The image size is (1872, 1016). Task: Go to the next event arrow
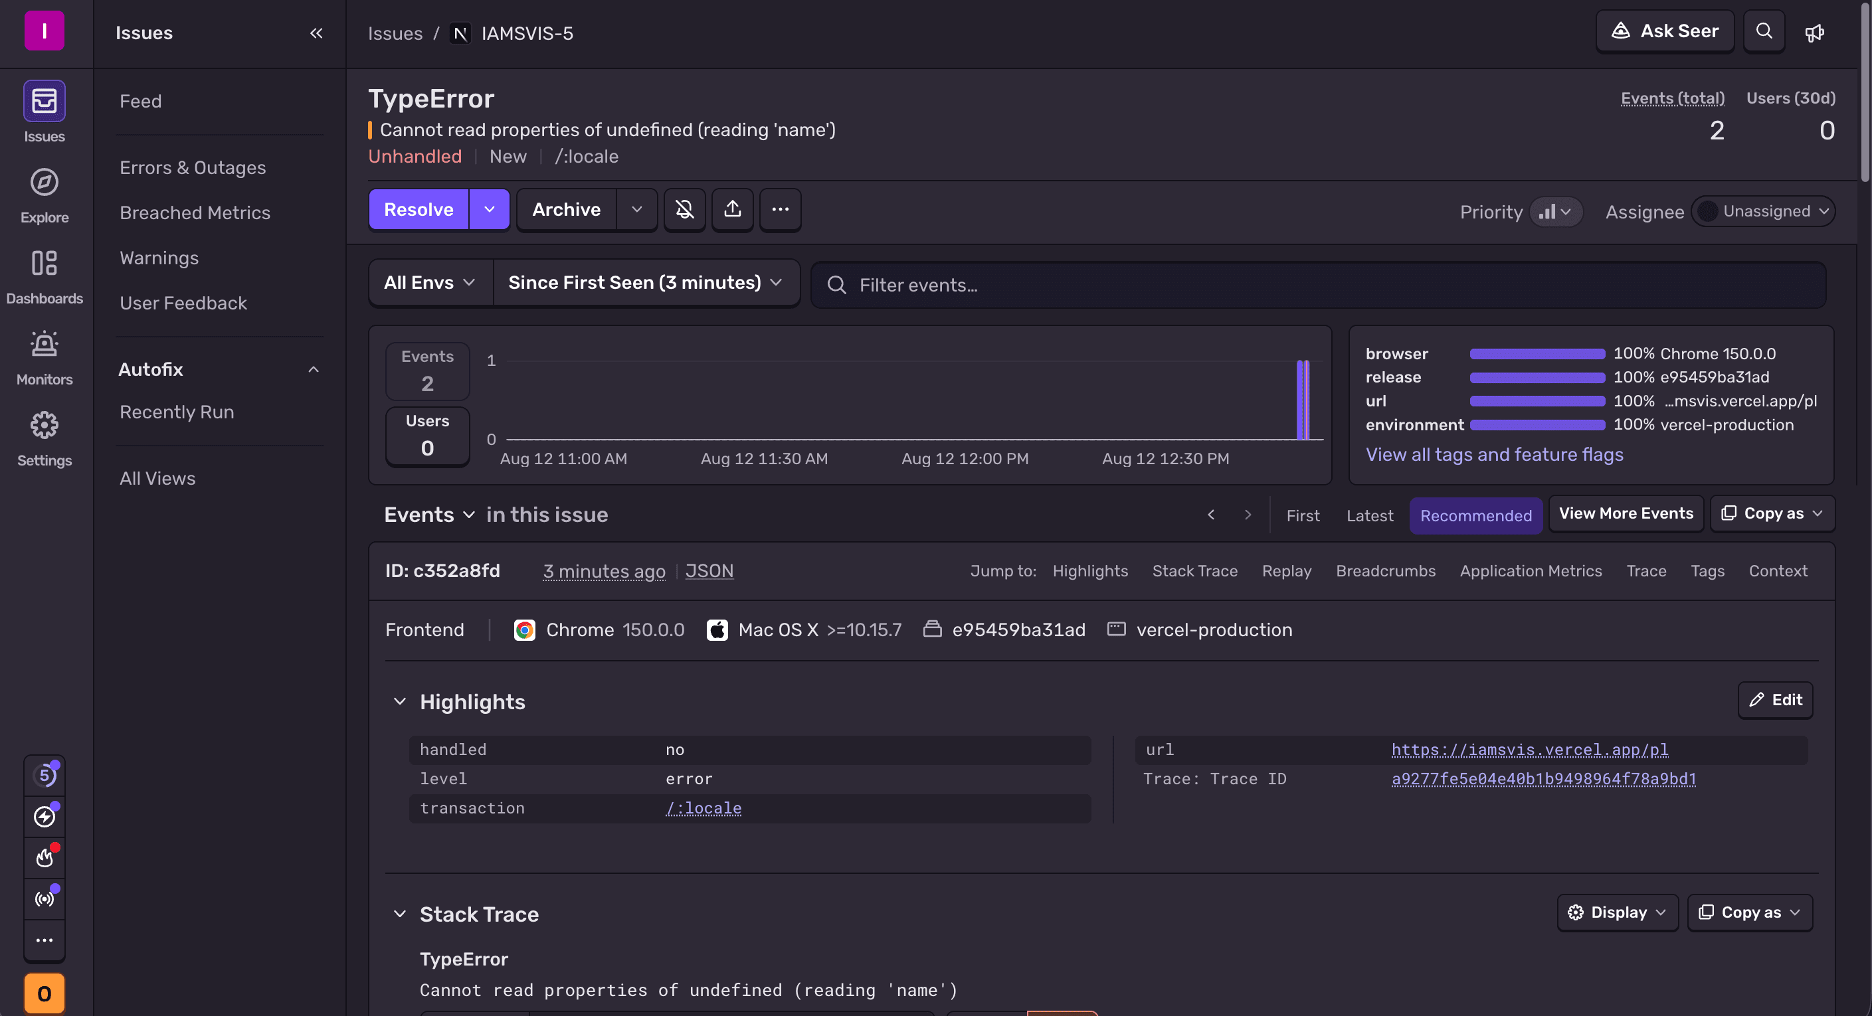pos(1248,515)
